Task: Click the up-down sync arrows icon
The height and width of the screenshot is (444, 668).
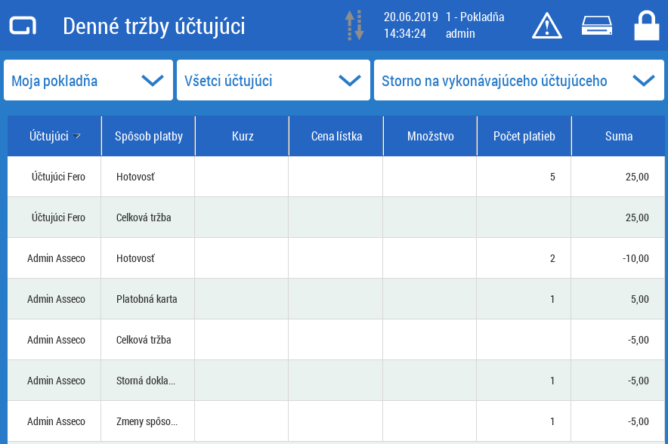Action: pyautogui.click(x=354, y=26)
